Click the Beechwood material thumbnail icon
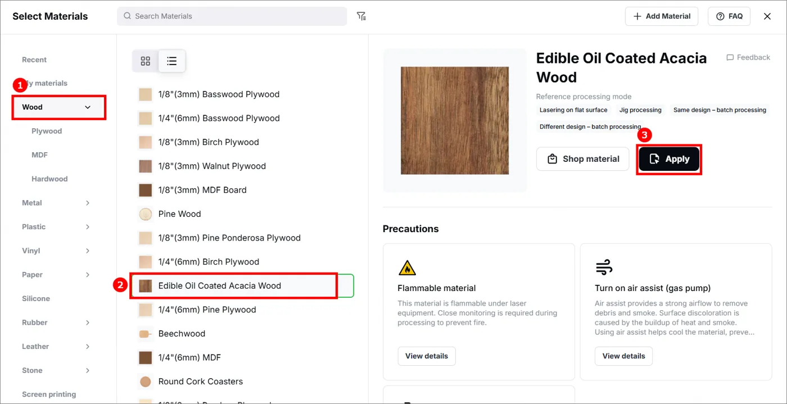The image size is (787, 404). click(146, 334)
